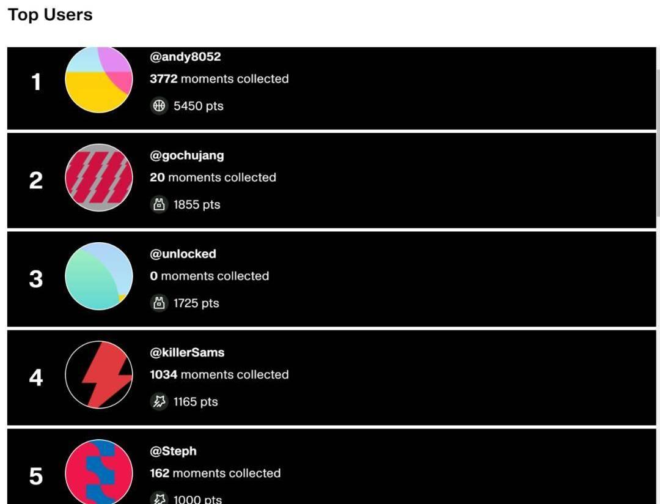The height and width of the screenshot is (504, 660).
Task: Open the @unlocked username link
Action: [x=183, y=254]
